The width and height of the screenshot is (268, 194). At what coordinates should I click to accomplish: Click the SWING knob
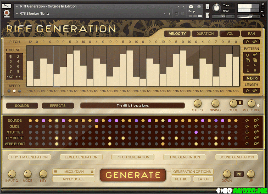pos(215,104)
